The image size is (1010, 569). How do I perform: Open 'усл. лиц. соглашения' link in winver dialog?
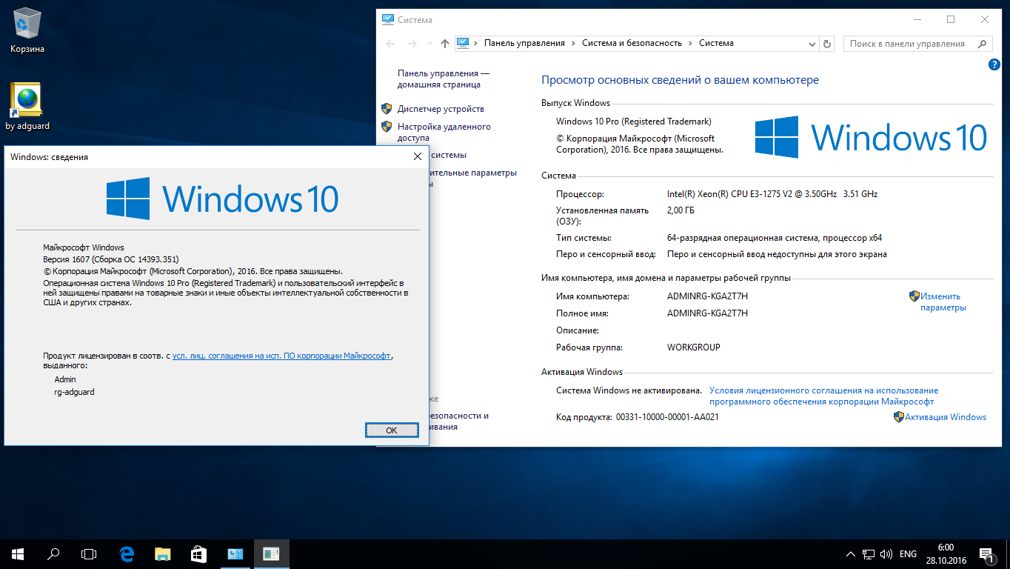pyautogui.click(x=281, y=356)
